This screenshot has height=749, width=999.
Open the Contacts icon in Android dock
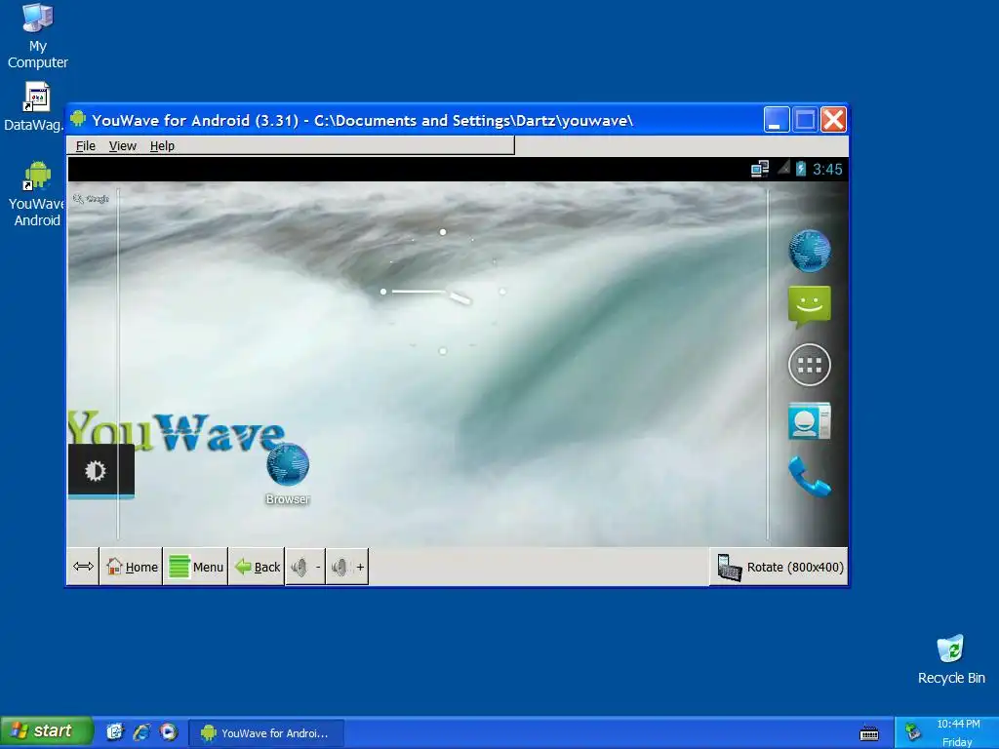(x=809, y=421)
